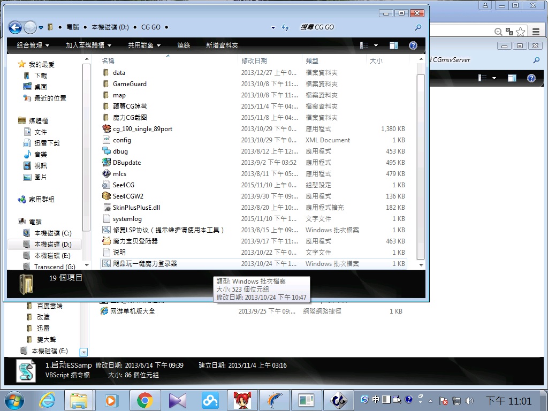Click the 新增資料夾 button
The image size is (548, 411).
[x=222, y=45]
